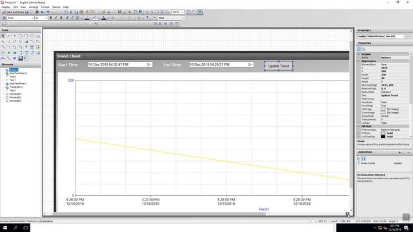
Task: Open the Arrange menu
Action: coord(34,7)
